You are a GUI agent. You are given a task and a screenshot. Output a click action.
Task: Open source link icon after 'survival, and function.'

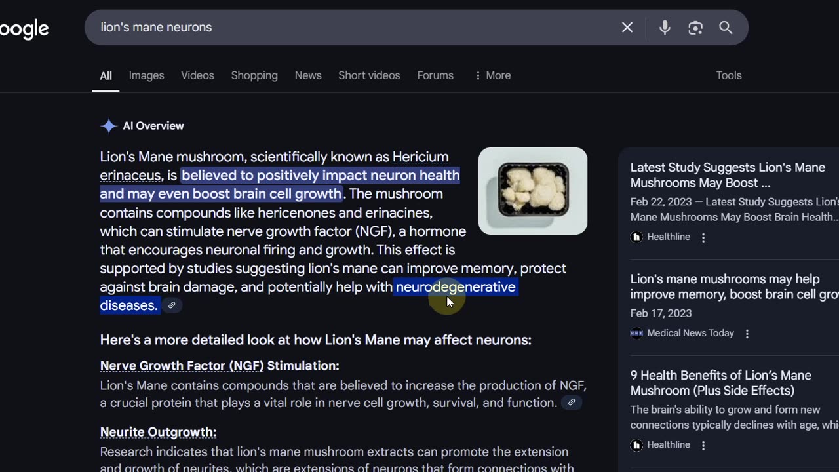572,403
